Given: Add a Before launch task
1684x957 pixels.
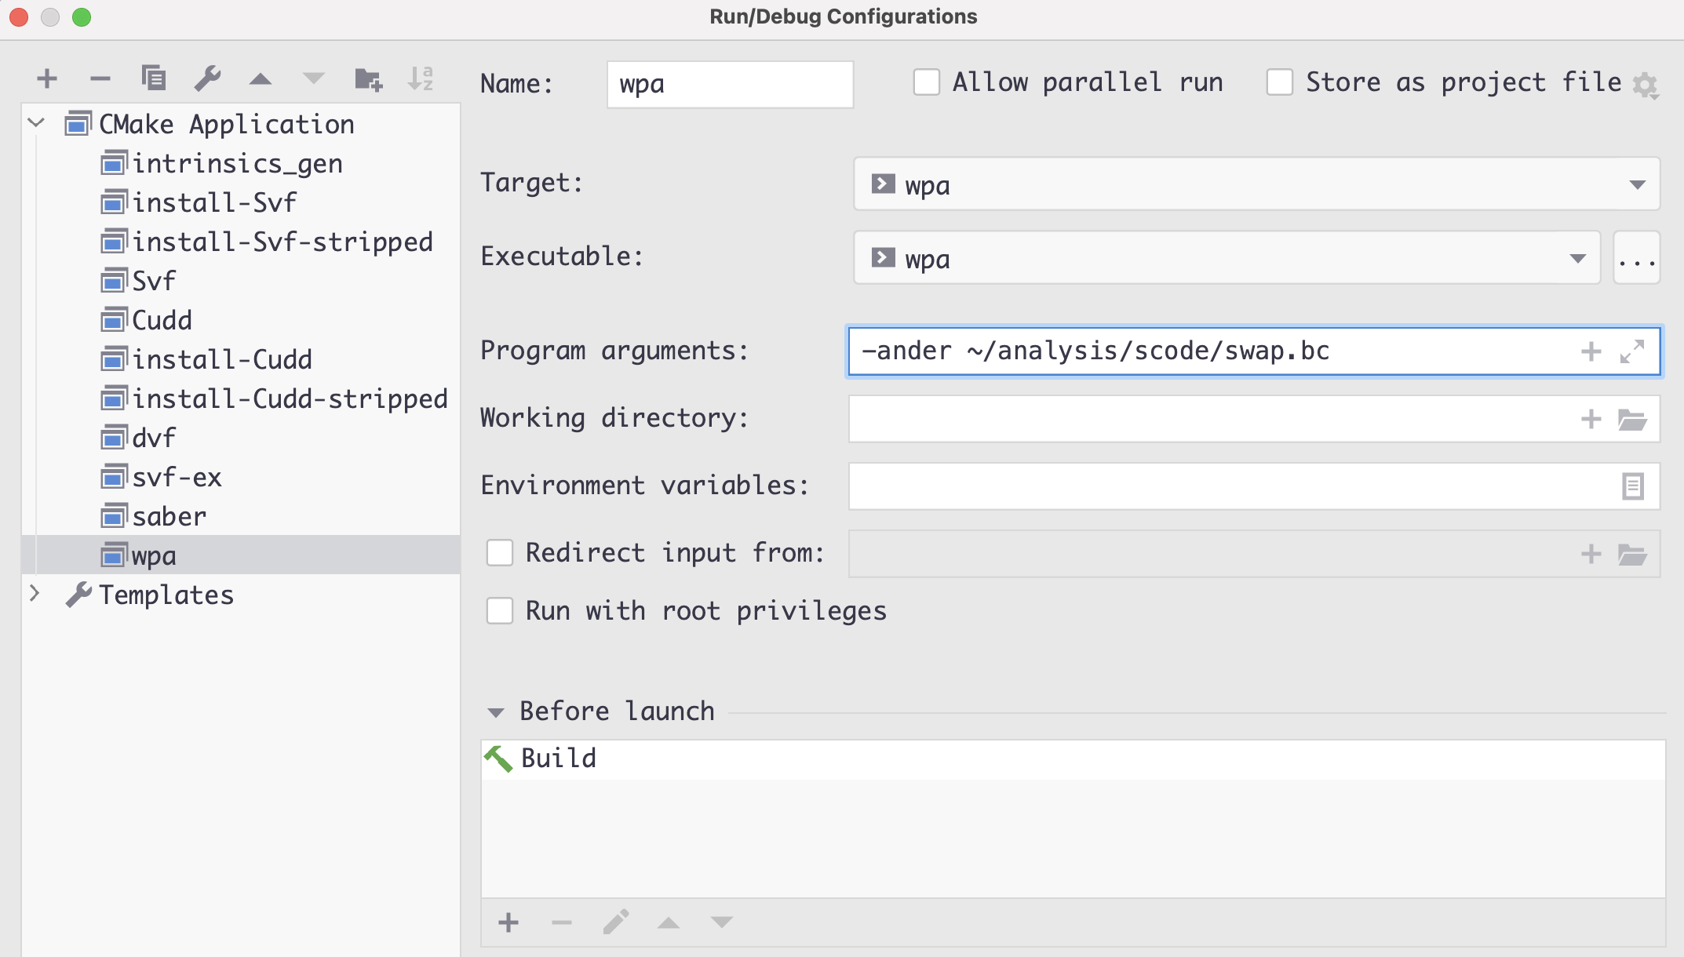Looking at the screenshot, I should point(508,922).
